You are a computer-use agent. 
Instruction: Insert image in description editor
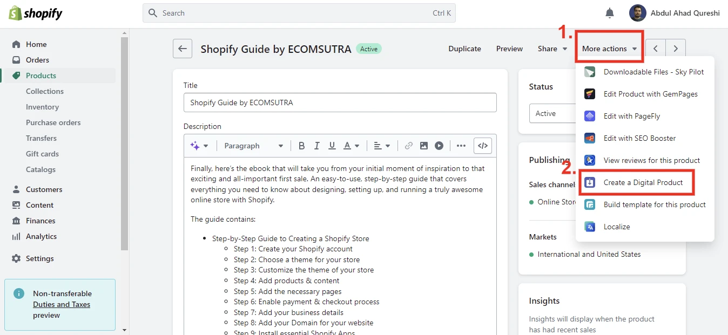pyautogui.click(x=424, y=146)
